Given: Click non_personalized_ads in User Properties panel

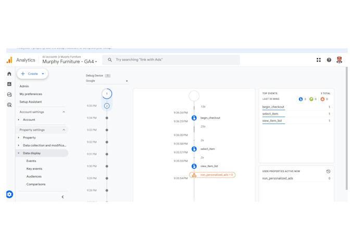Looking at the screenshot, I should pos(277,179).
